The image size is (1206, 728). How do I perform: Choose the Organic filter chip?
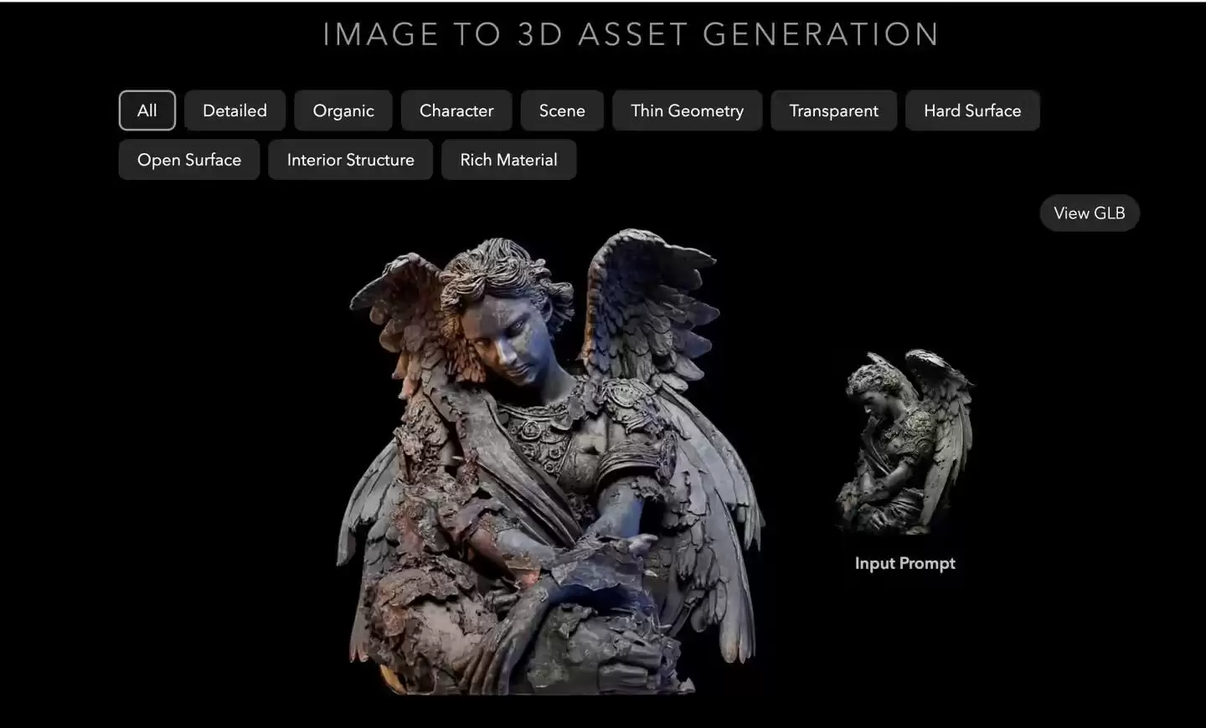pos(343,110)
